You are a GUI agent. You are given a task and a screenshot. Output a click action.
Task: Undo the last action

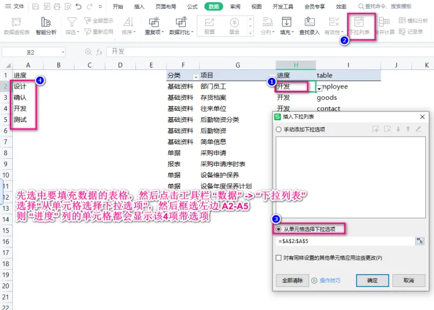tap(79, 6)
